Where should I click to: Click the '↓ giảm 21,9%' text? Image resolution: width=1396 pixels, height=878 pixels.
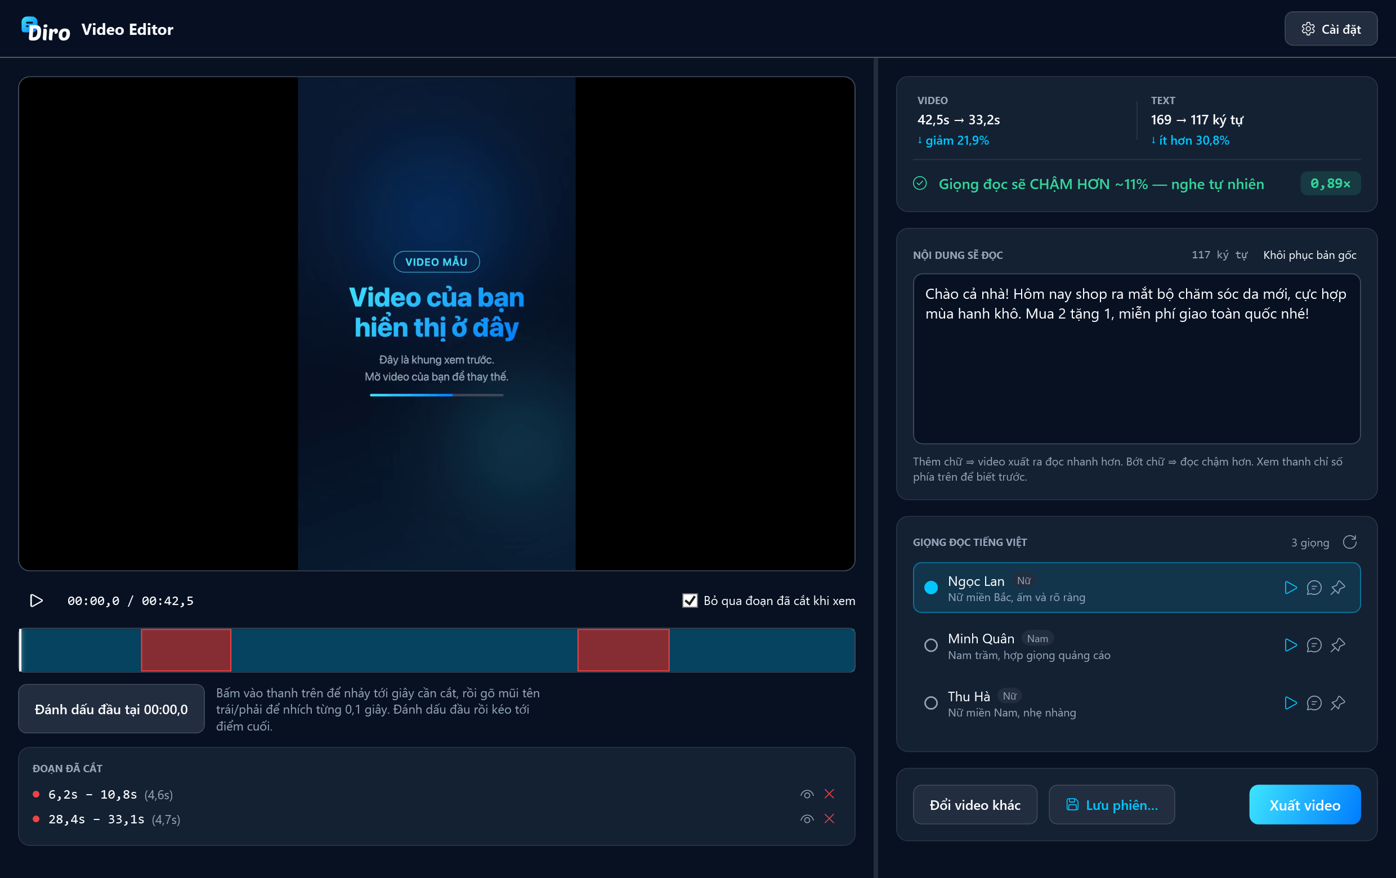[953, 140]
